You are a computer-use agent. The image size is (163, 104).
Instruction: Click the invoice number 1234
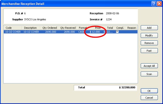pyautogui.click(x=109, y=20)
